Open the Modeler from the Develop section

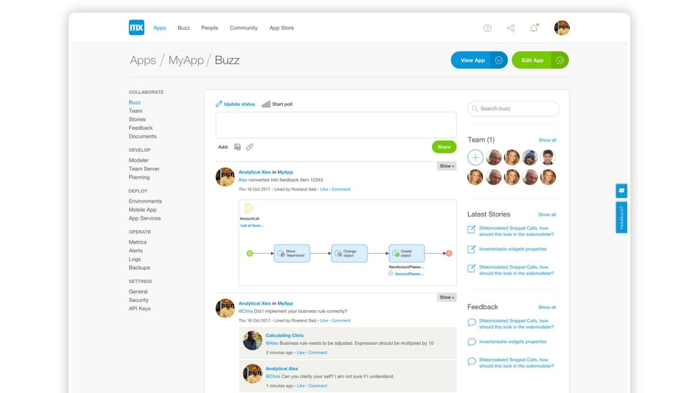(x=139, y=160)
